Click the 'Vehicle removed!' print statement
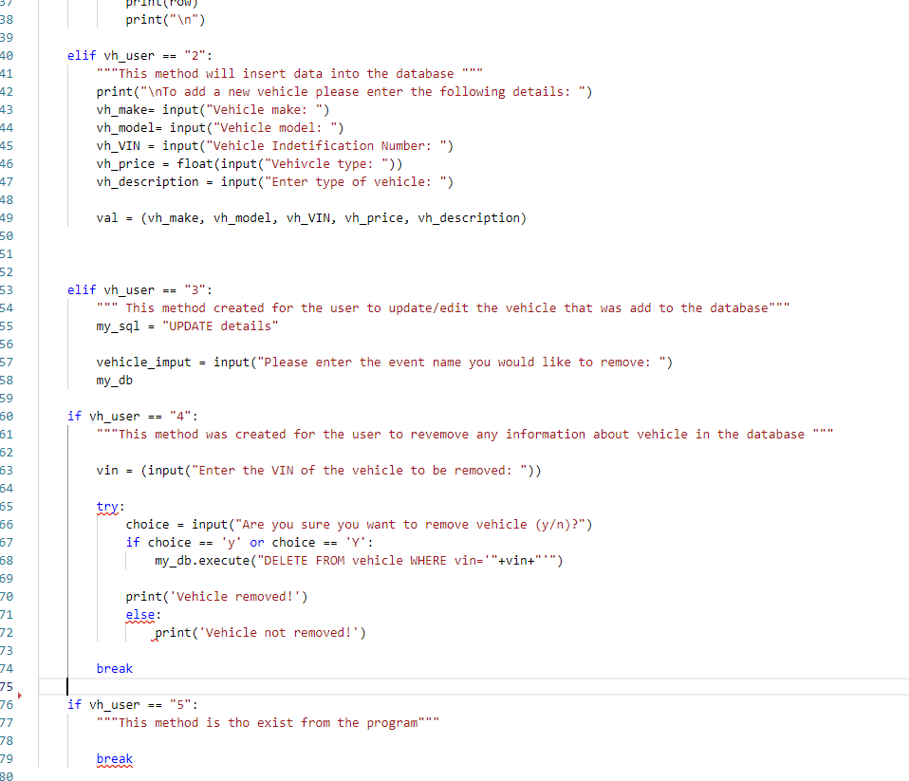The image size is (909, 781). click(x=217, y=597)
